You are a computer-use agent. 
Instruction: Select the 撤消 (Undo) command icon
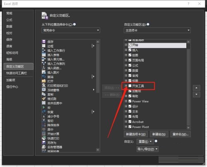pos(44,77)
